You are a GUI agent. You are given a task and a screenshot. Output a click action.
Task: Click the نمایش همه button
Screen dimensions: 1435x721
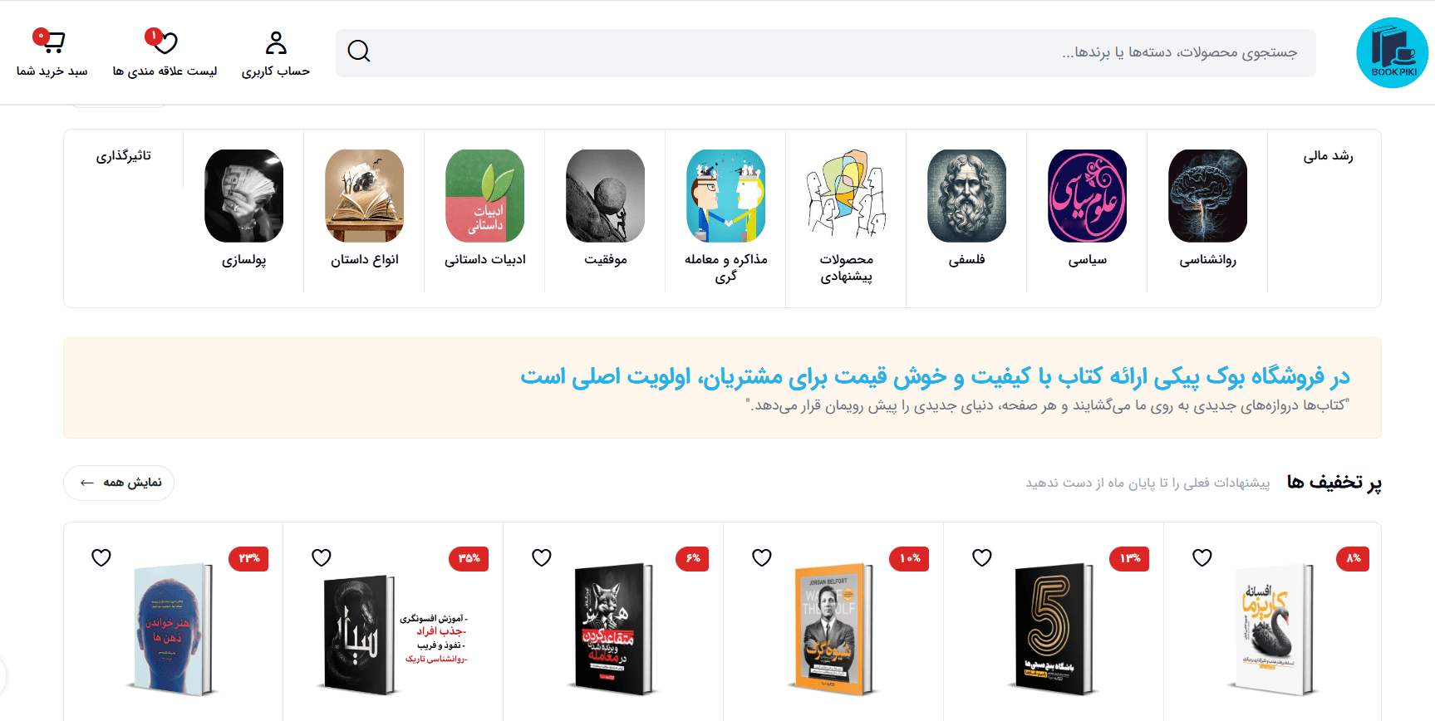[119, 483]
